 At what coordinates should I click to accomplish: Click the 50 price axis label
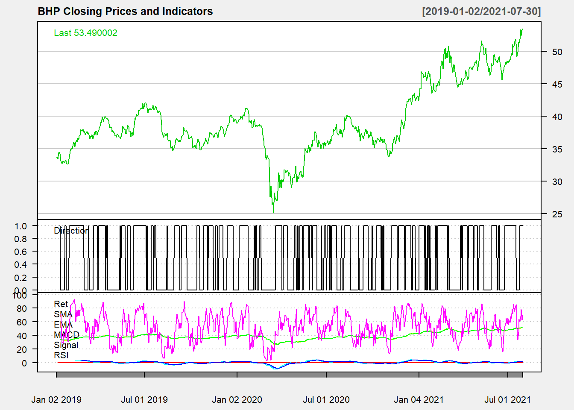pyautogui.click(x=557, y=52)
